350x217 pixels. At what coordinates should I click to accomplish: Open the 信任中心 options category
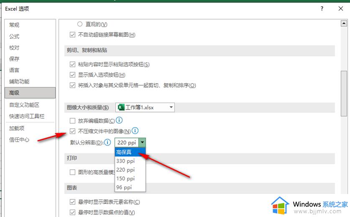coord(30,140)
